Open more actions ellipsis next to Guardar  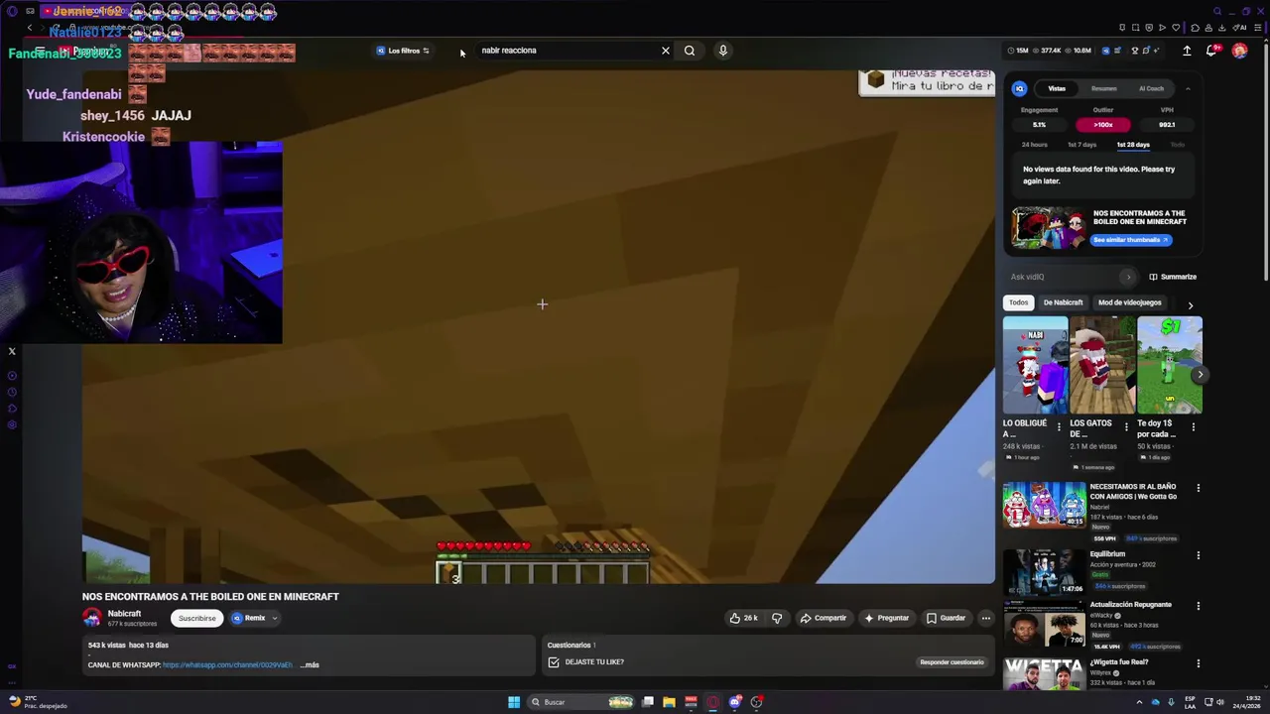pos(986,619)
